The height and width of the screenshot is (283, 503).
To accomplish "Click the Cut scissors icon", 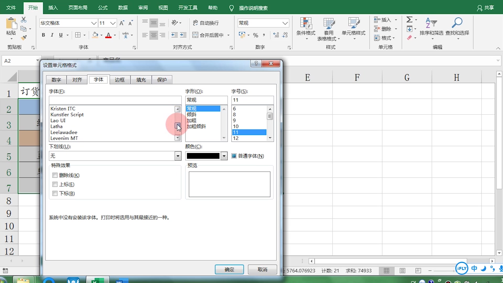I will click(x=24, y=20).
